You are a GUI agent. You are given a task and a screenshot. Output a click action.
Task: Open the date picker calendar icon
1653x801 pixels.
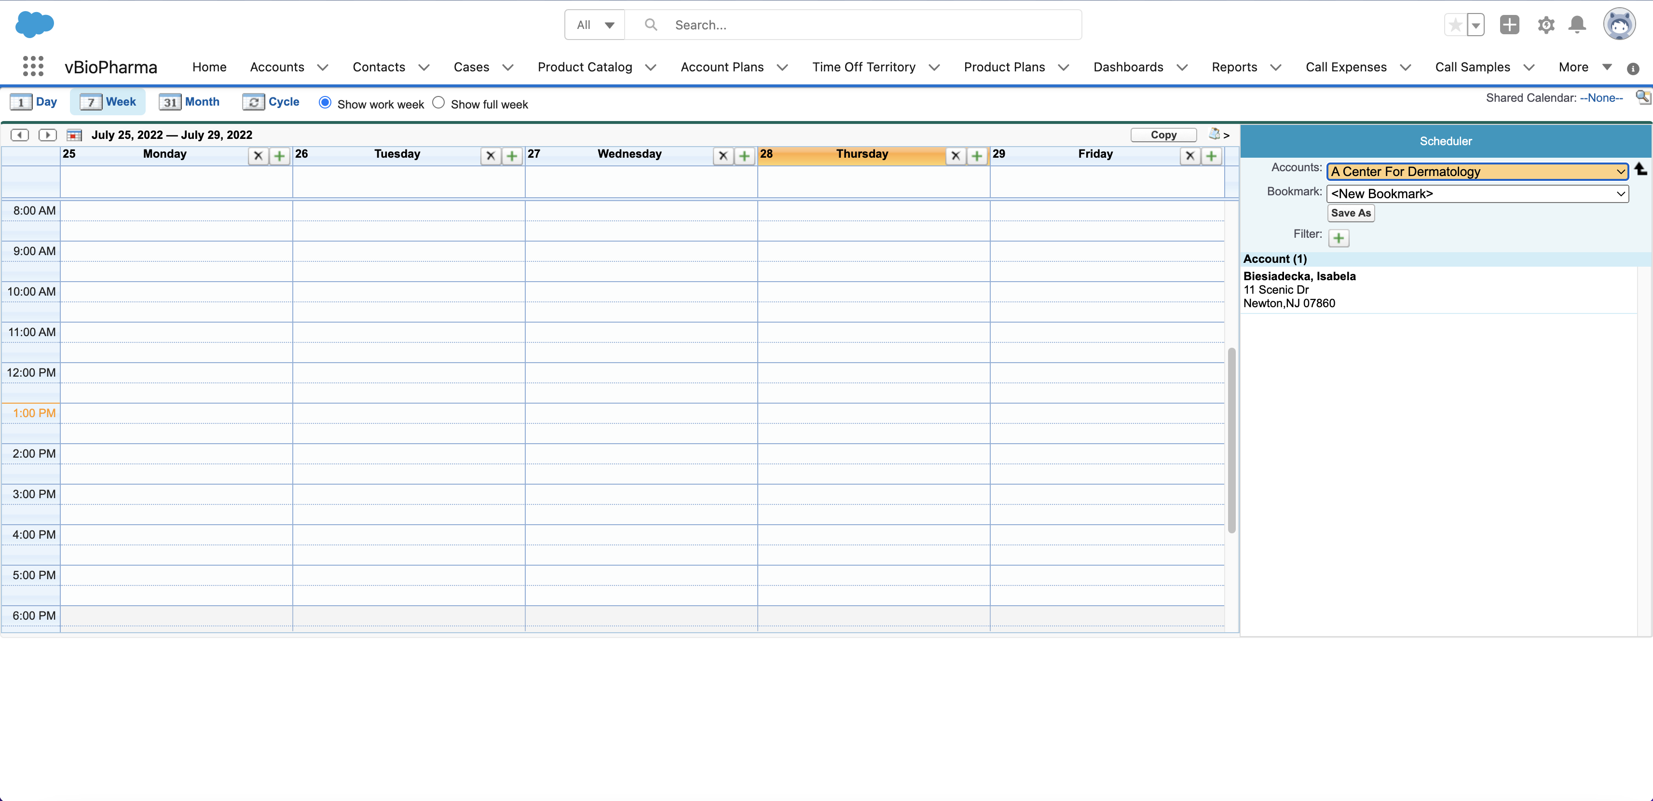pyautogui.click(x=74, y=135)
